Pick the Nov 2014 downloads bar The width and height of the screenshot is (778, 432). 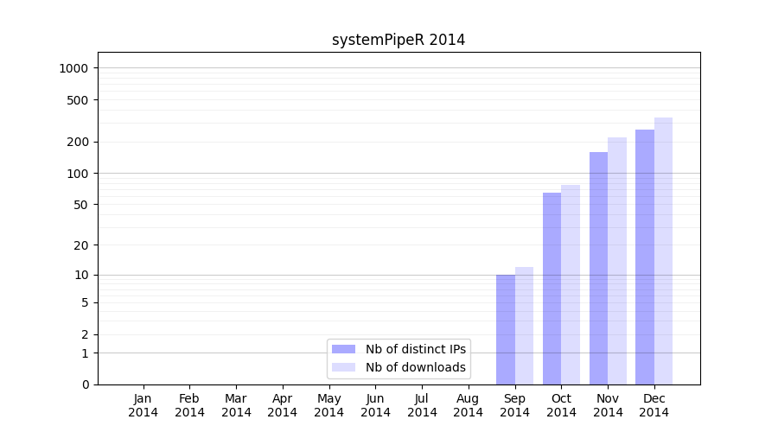click(x=617, y=261)
